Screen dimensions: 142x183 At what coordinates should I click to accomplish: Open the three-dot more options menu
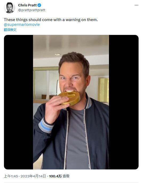click(136, 5)
